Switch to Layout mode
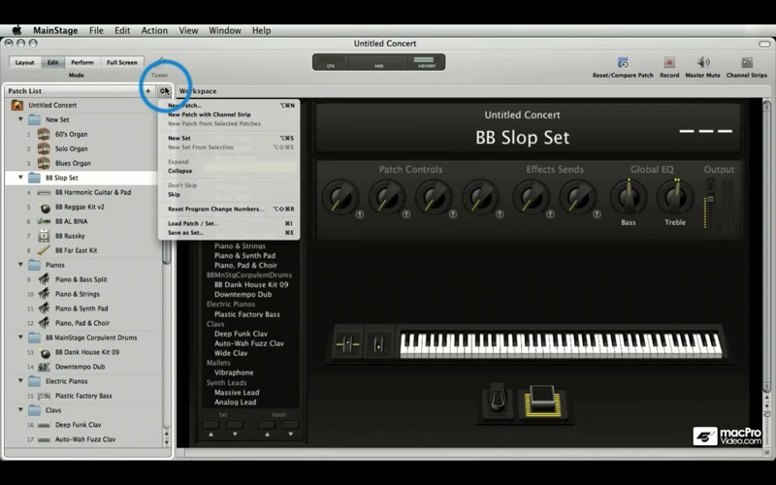 pyautogui.click(x=25, y=62)
